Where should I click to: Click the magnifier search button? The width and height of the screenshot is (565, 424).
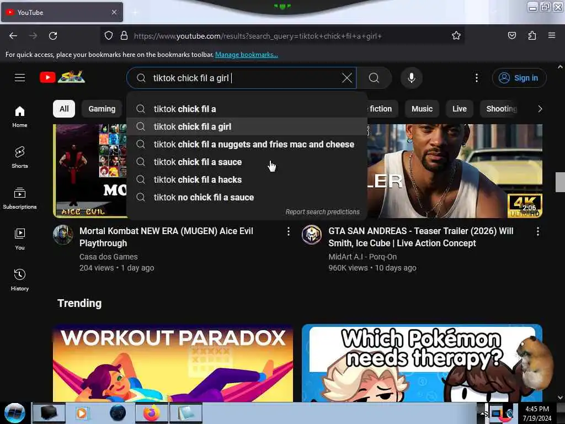374,78
